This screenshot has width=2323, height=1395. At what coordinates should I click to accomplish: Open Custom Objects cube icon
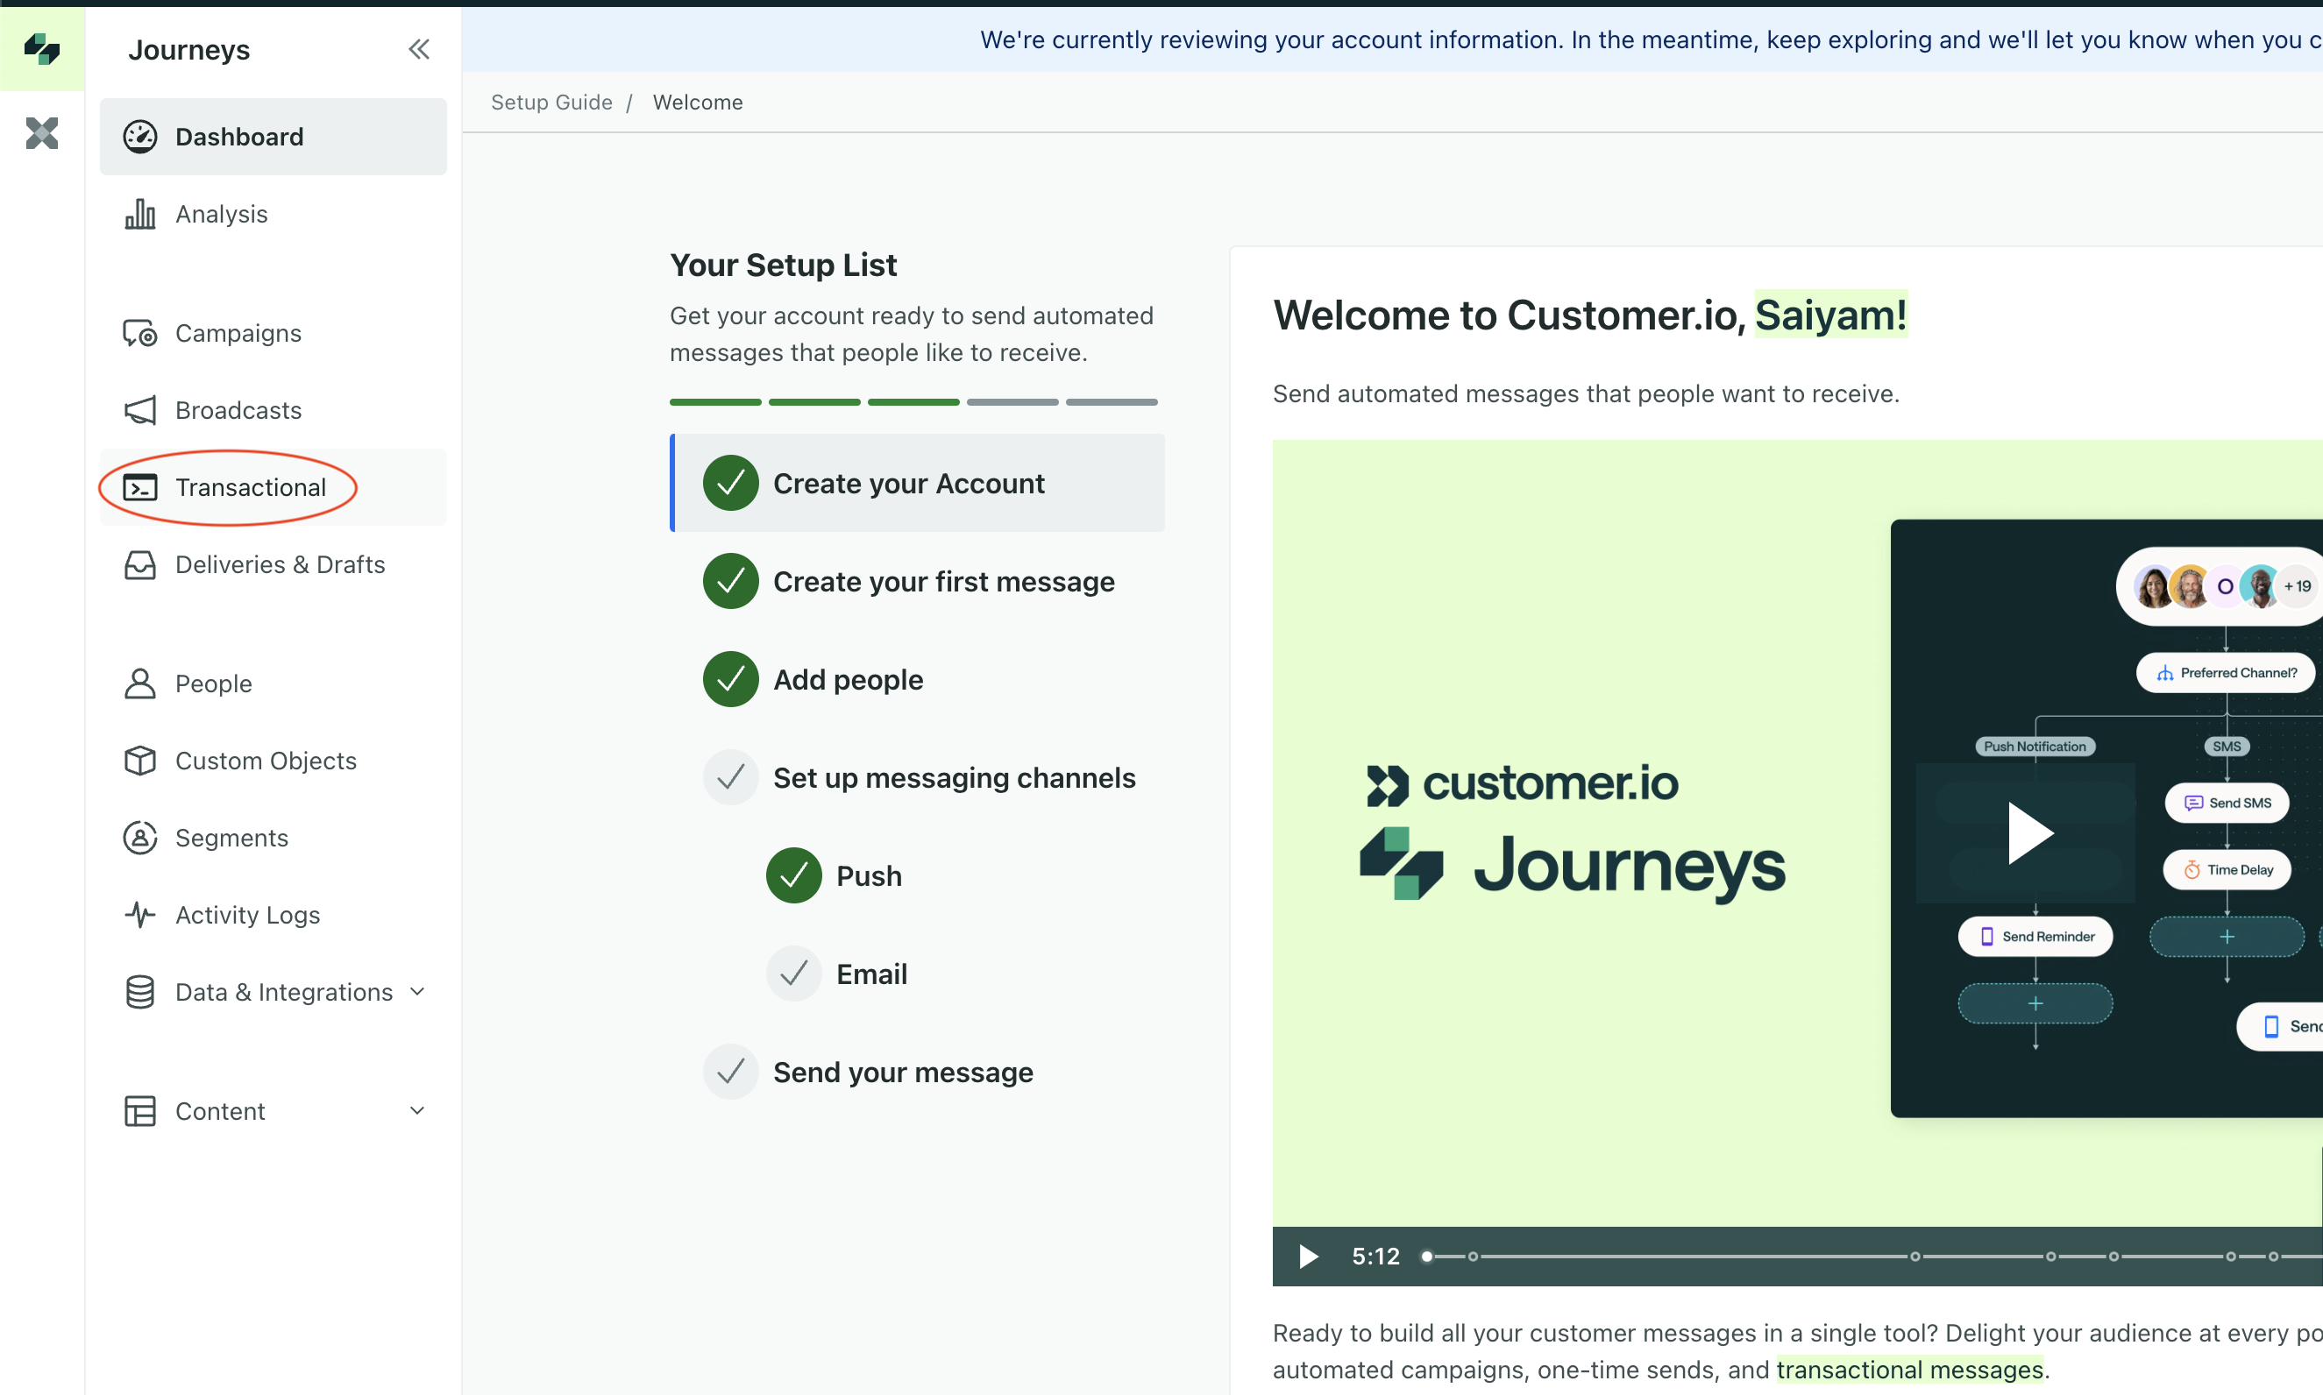tap(139, 761)
